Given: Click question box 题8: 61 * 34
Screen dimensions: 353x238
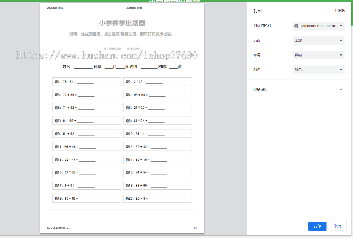Looking at the screenshot, I should (x=158, y=121).
